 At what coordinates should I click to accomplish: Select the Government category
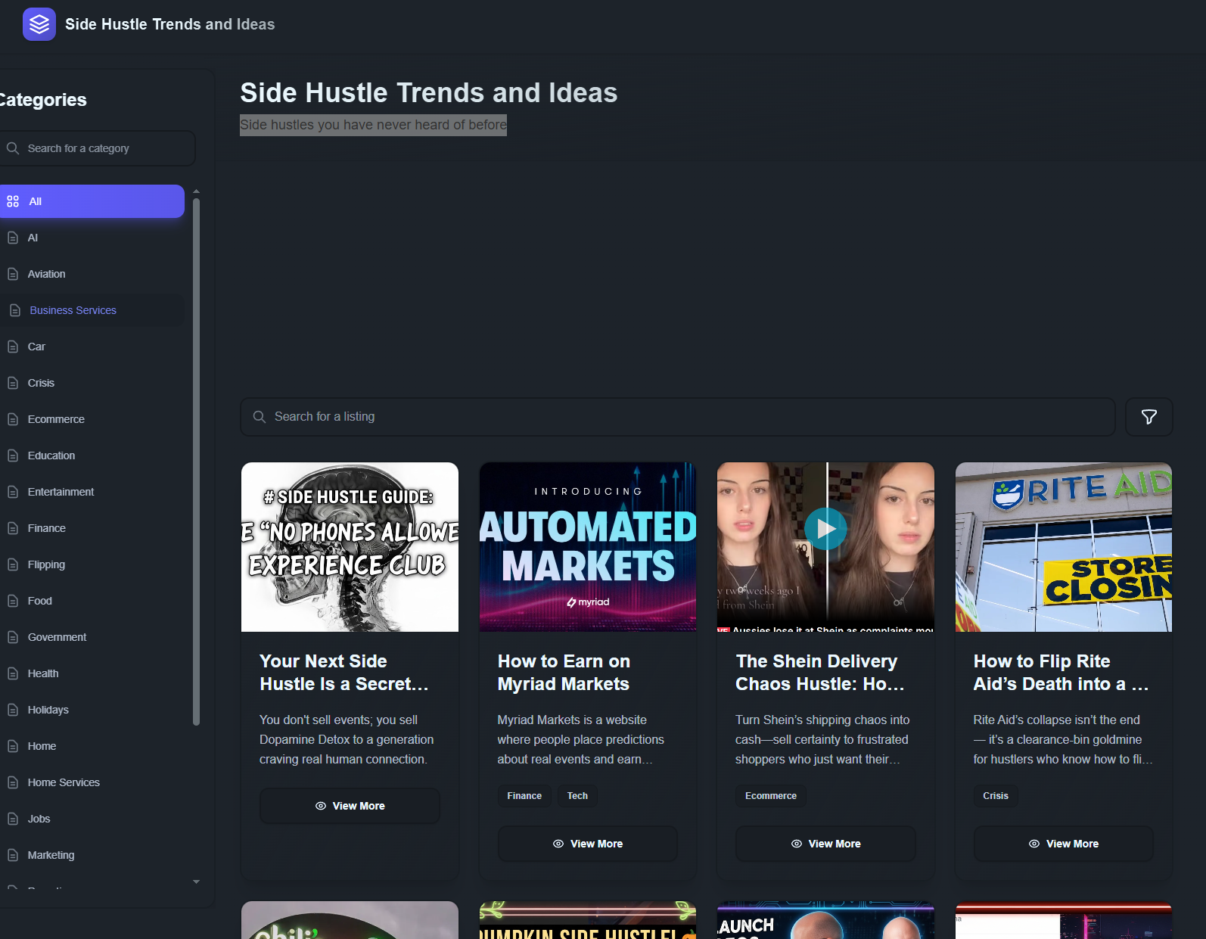click(92, 637)
